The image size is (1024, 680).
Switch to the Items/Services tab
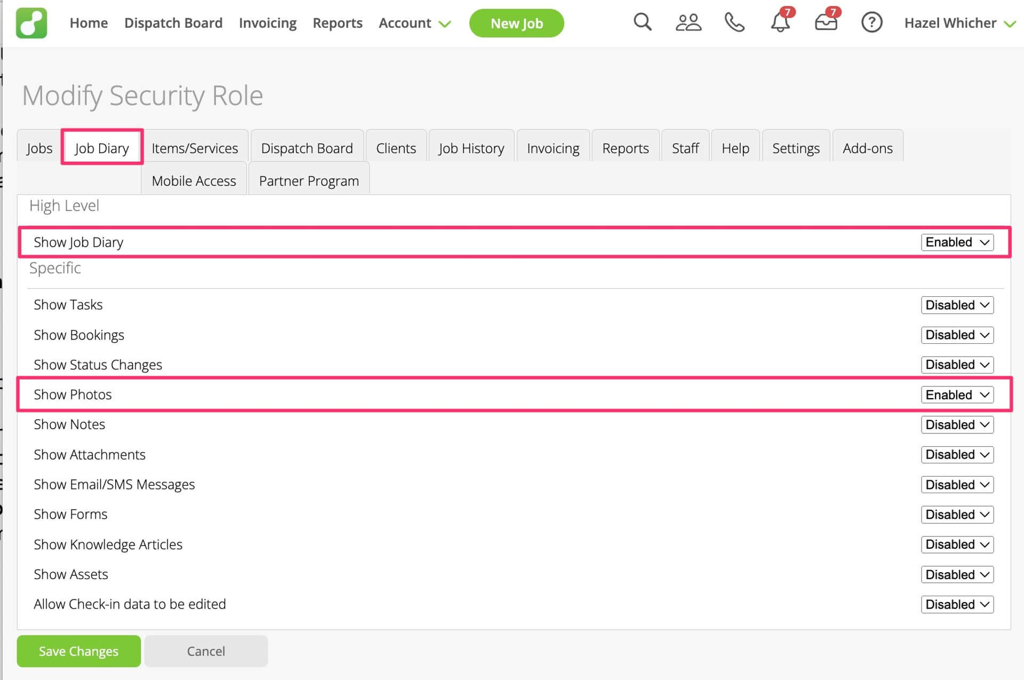pos(195,148)
